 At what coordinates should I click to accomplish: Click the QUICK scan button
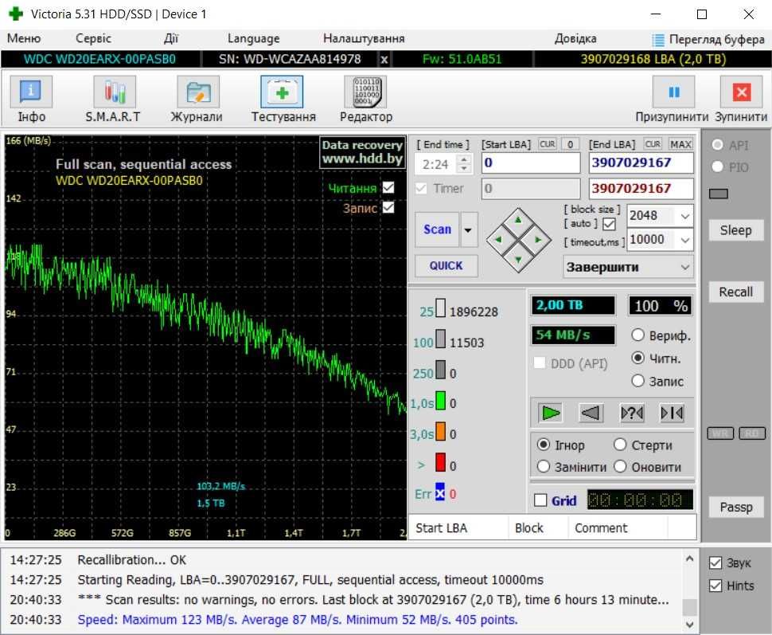pos(446,266)
